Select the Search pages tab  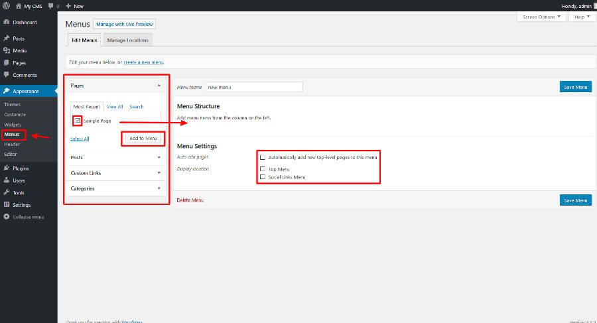coord(136,107)
